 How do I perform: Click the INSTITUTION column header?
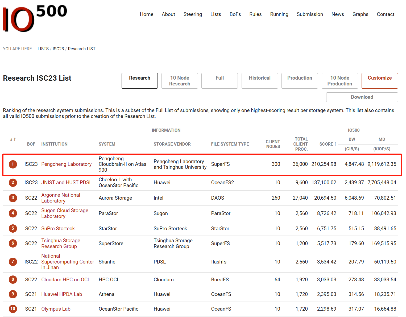click(55, 144)
